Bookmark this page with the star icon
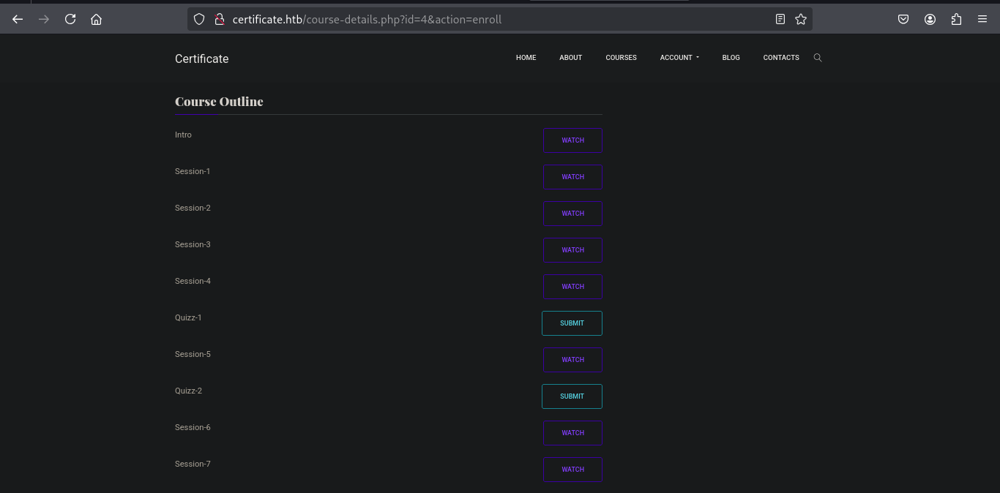 click(801, 20)
